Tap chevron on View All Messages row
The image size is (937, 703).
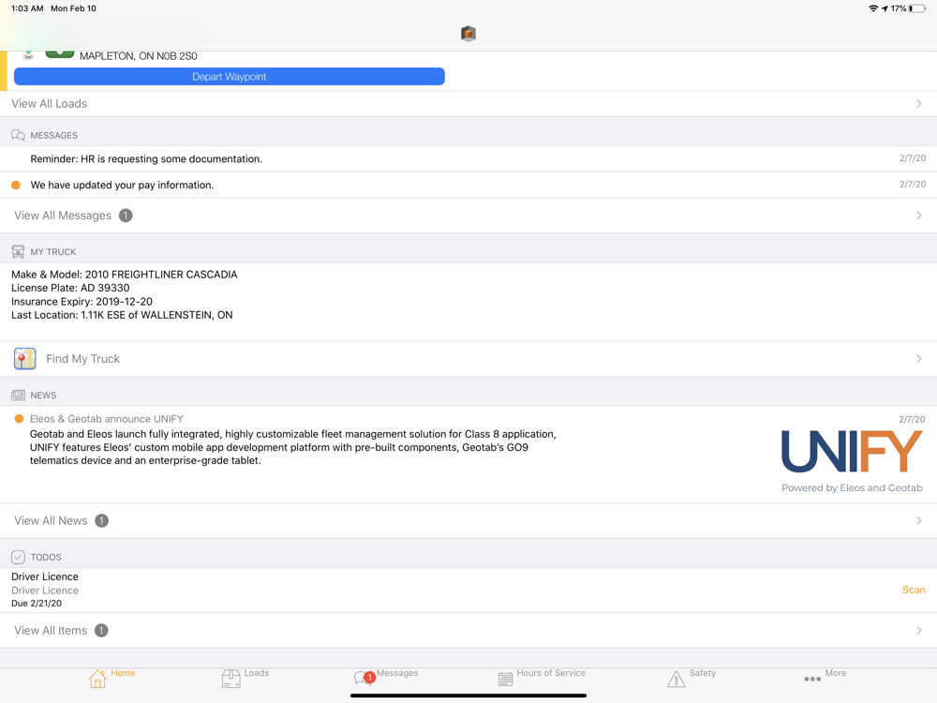pos(918,216)
